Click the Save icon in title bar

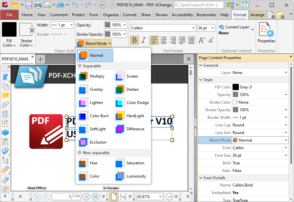click(29, 5)
